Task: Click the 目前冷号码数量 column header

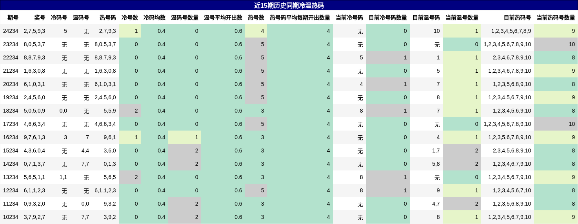Action: click(387, 18)
